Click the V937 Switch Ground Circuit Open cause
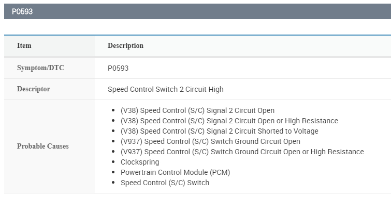 point(210,141)
